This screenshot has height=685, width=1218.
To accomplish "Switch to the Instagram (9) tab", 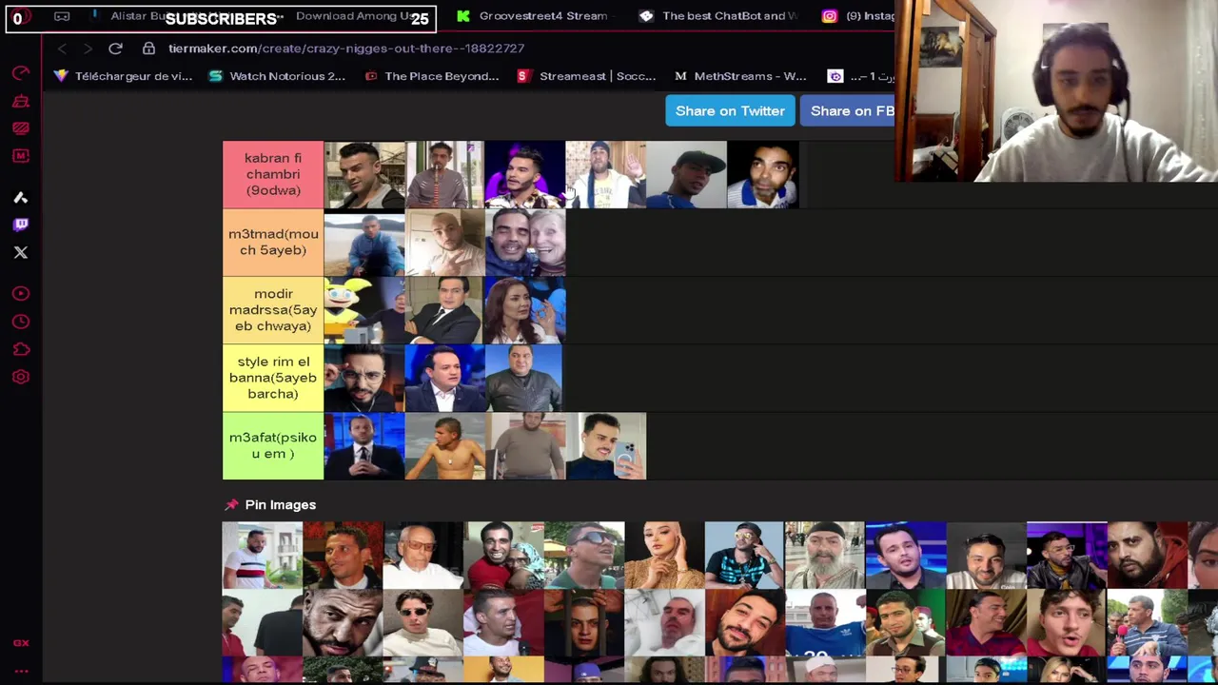I will click(x=859, y=16).
